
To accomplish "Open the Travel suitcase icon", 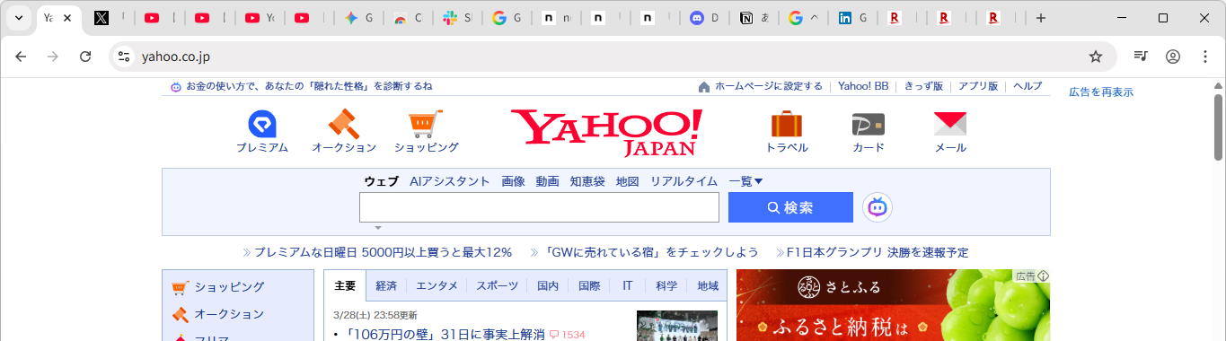I will point(787,124).
